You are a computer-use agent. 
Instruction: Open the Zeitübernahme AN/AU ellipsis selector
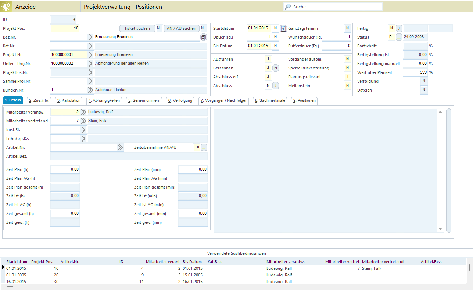[x=204, y=147]
